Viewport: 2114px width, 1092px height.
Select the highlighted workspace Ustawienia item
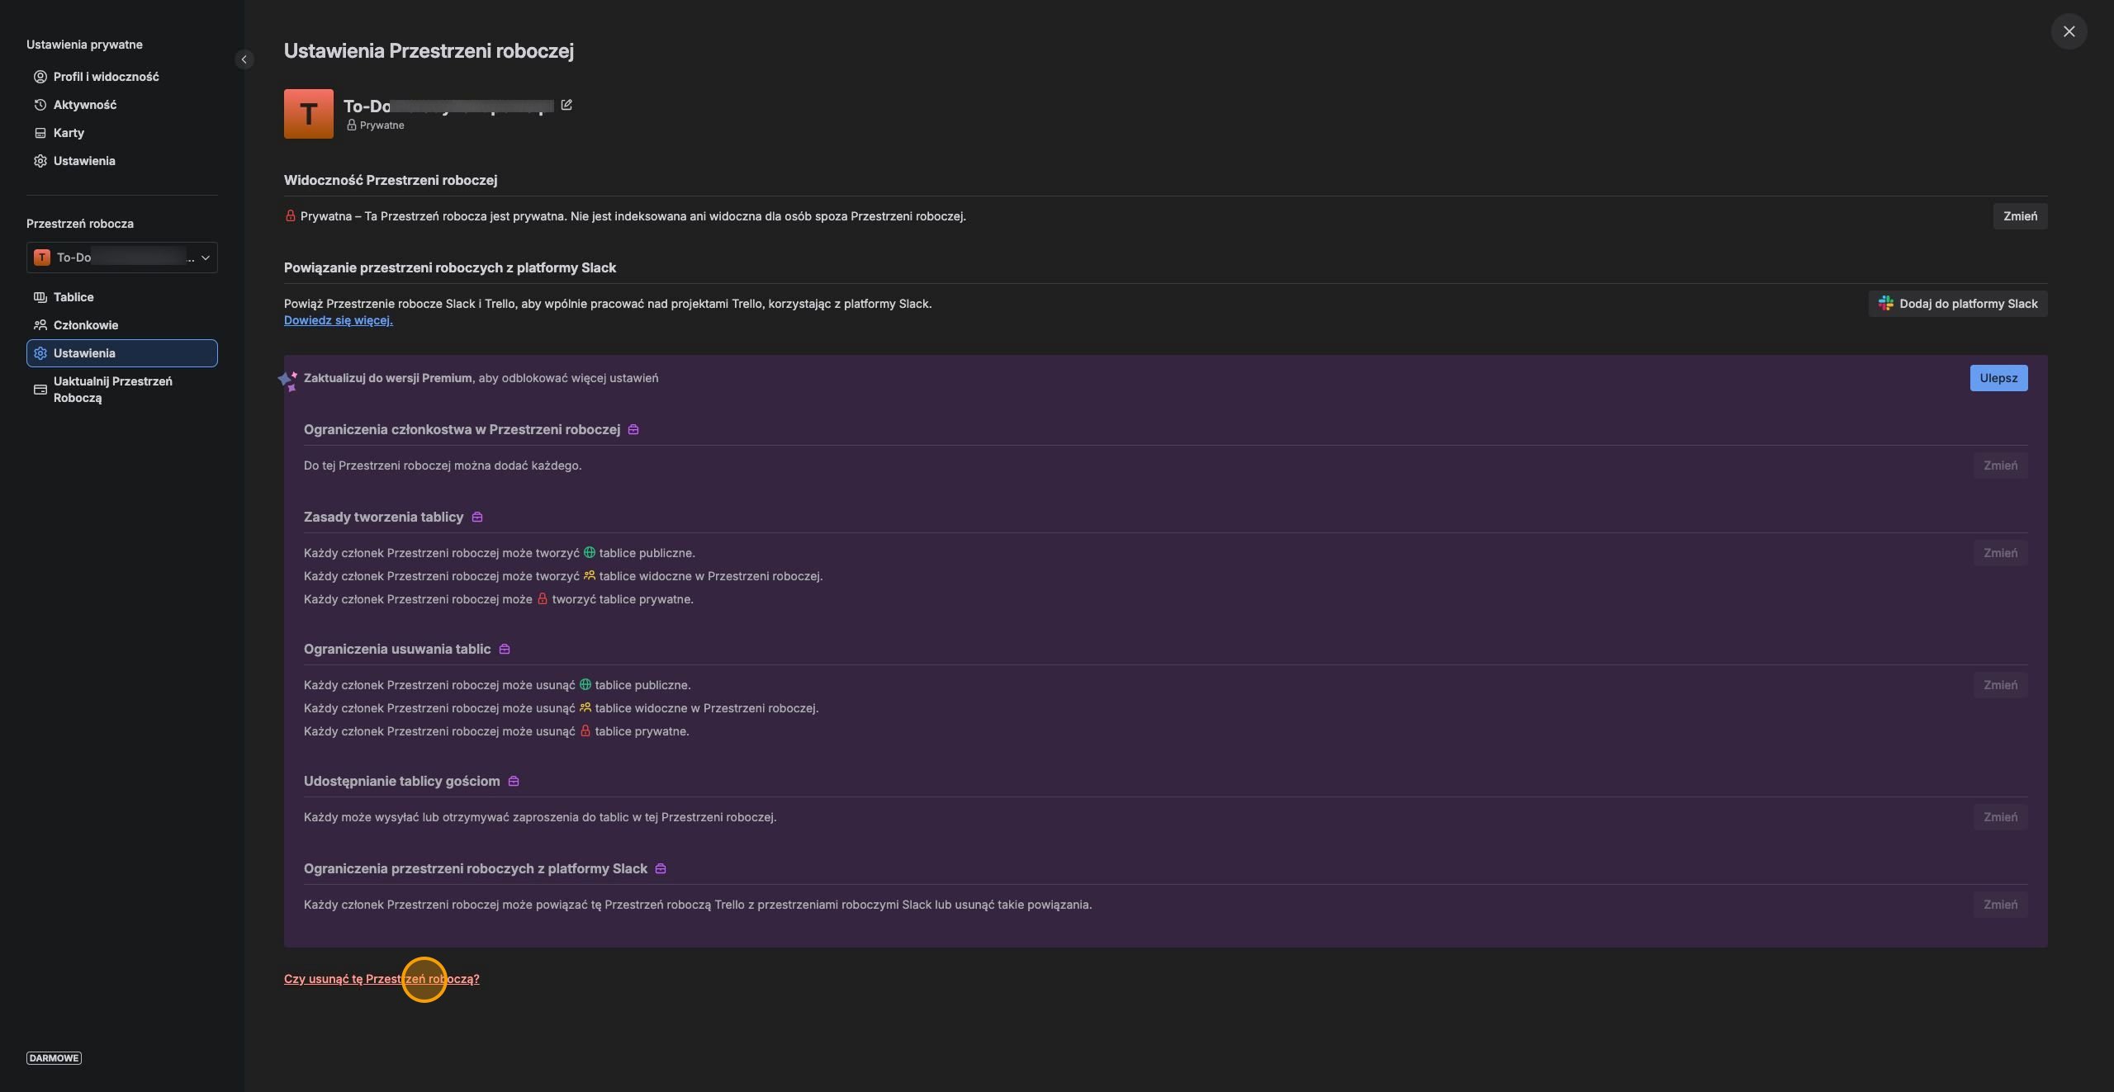(122, 353)
